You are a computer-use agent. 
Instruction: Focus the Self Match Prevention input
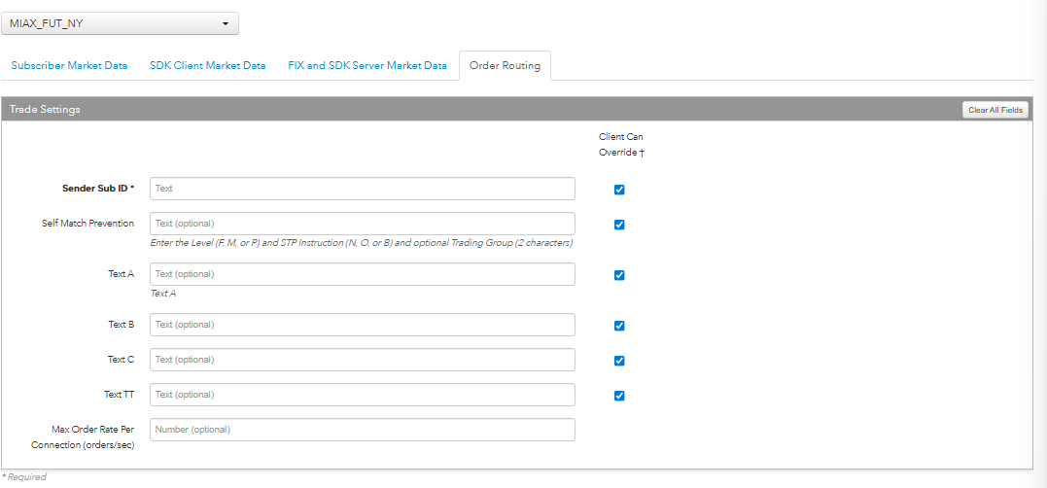click(362, 224)
